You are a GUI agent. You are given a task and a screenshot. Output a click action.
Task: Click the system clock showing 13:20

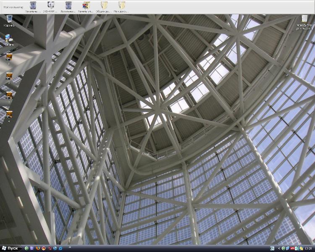point(308,248)
